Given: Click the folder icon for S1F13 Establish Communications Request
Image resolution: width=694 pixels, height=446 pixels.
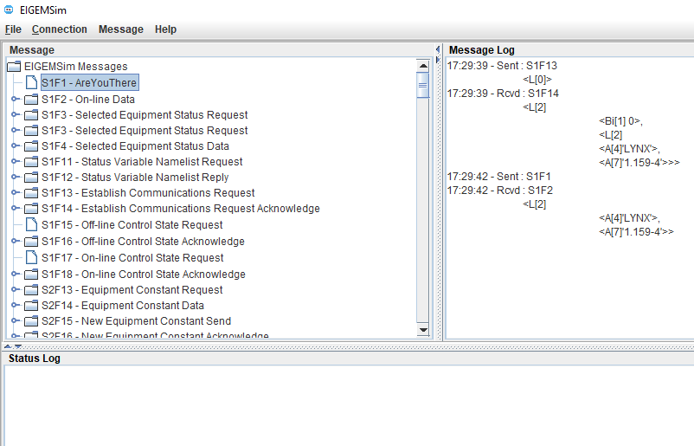Looking at the screenshot, I should point(31,193).
